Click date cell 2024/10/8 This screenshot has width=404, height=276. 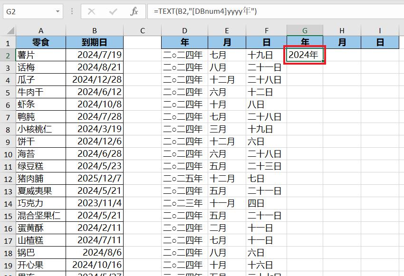tap(95, 105)
